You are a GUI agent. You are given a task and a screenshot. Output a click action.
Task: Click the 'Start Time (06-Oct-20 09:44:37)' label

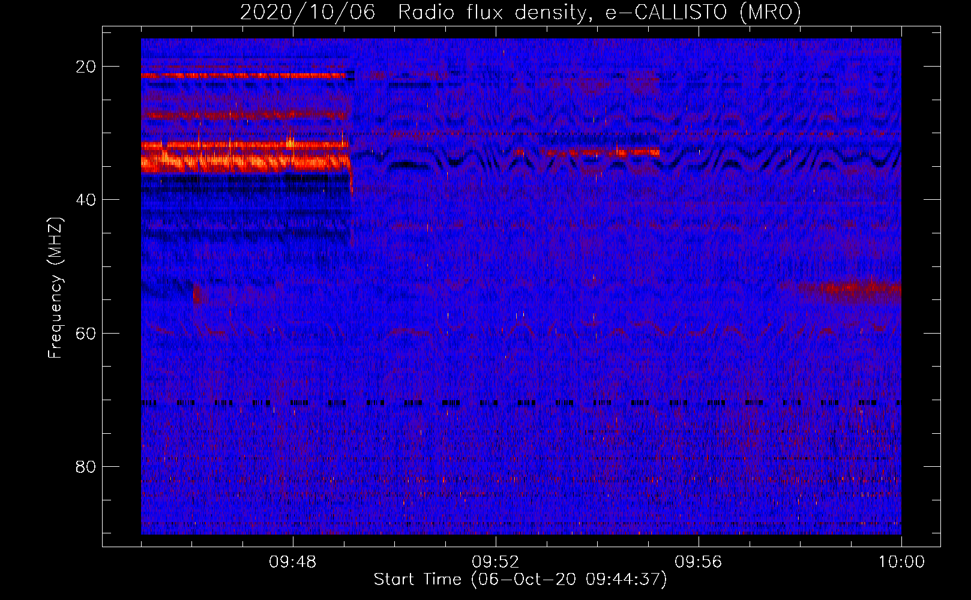point(520,580)
